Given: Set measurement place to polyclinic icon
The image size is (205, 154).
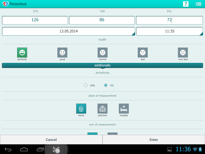Looking at the screenshot, I should [x=102, y=108].
